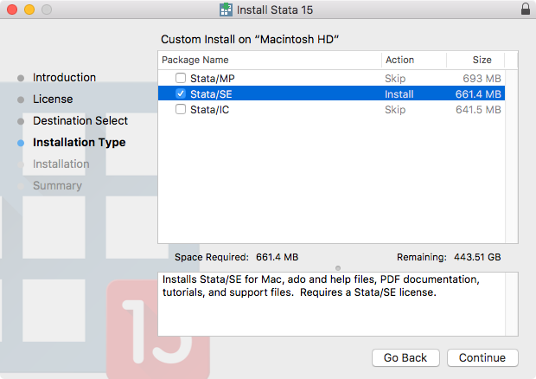Click the Custom Install heading text

pos(250,39)
